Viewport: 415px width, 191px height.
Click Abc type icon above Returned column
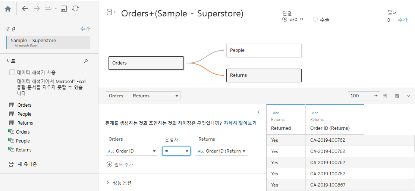pos(276,113)
